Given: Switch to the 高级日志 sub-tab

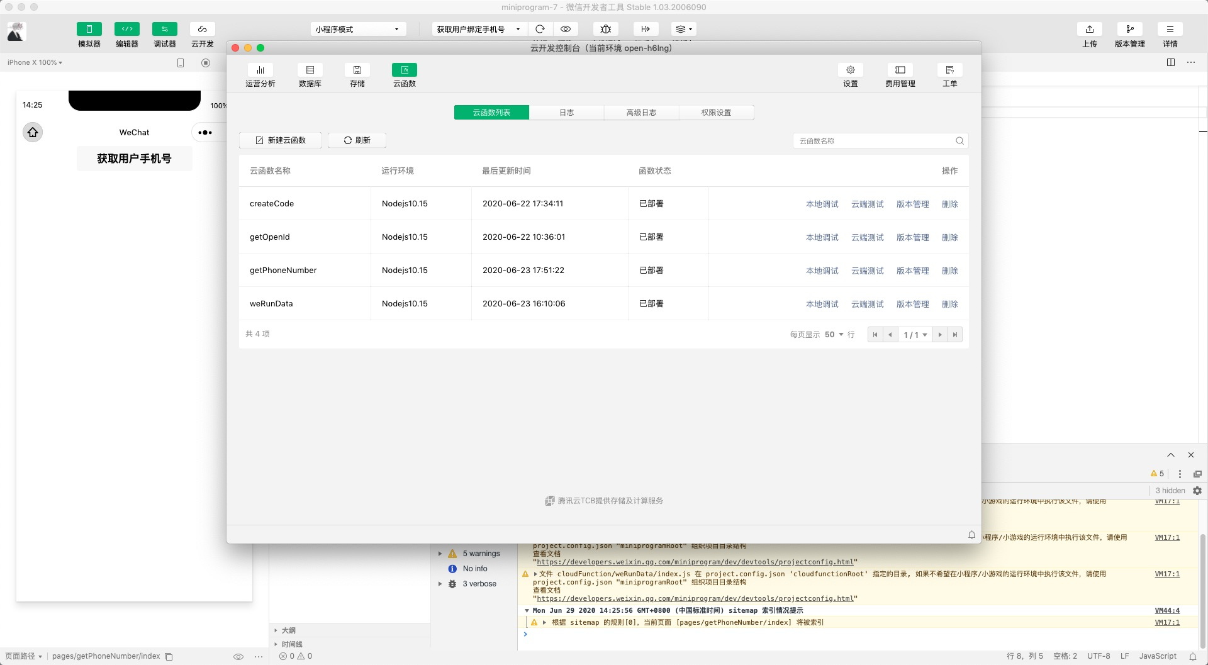Looking at the screenshot, I should [641, 113].
